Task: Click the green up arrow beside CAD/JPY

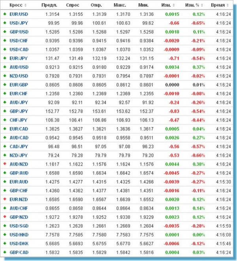Action: click(5, 146)
